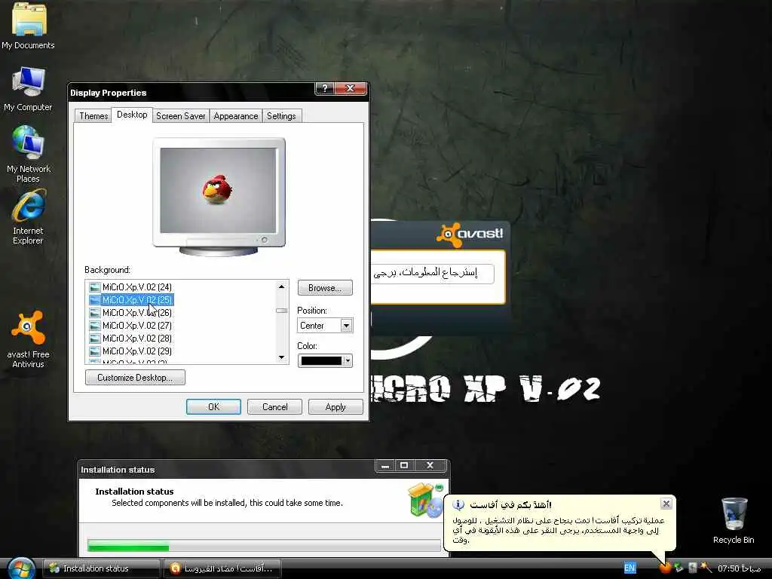The image size is (772, 579).
Task: Click the Arabic text field in avast splash
Action: (x=432, y=273)
